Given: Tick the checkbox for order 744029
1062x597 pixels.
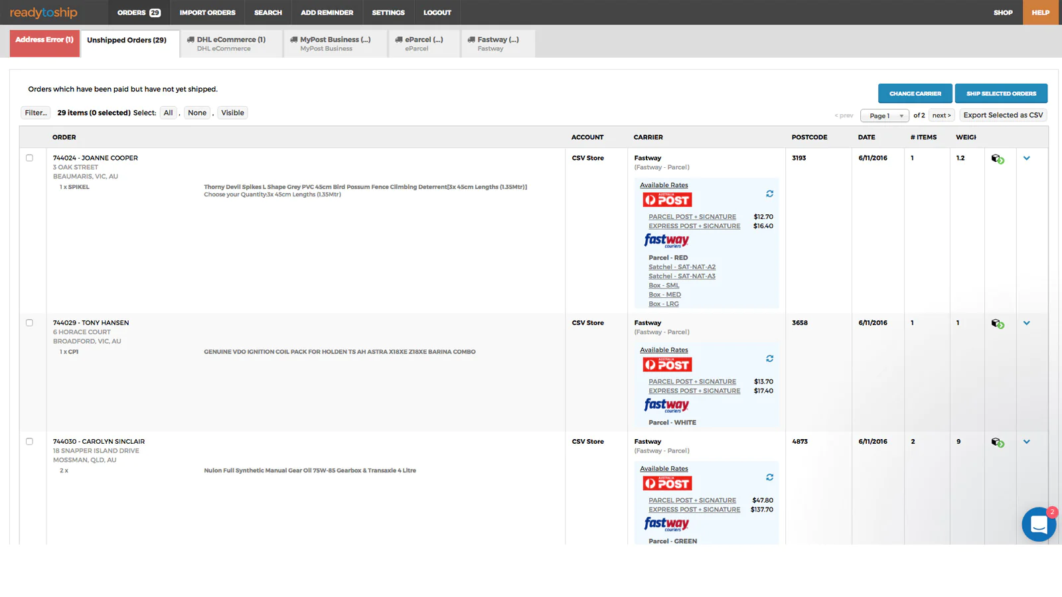Looking at the screenshot, I should click(x=29, y=323).
